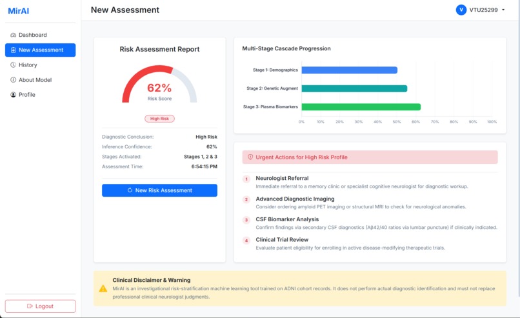Click the Dashboard gauge icon
This screenshot has width=520, height=318.
[14, 35]
